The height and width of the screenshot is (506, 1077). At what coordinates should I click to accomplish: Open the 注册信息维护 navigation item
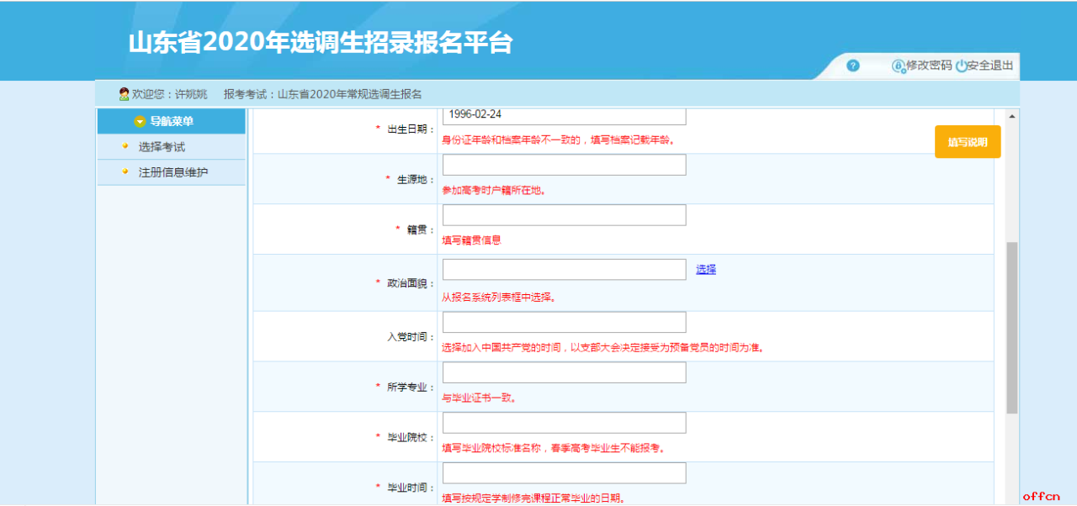point(172,172)
